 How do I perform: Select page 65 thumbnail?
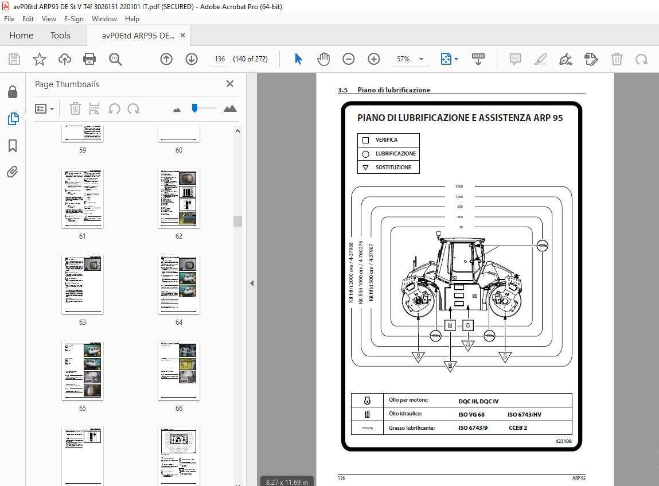[83, 371]
